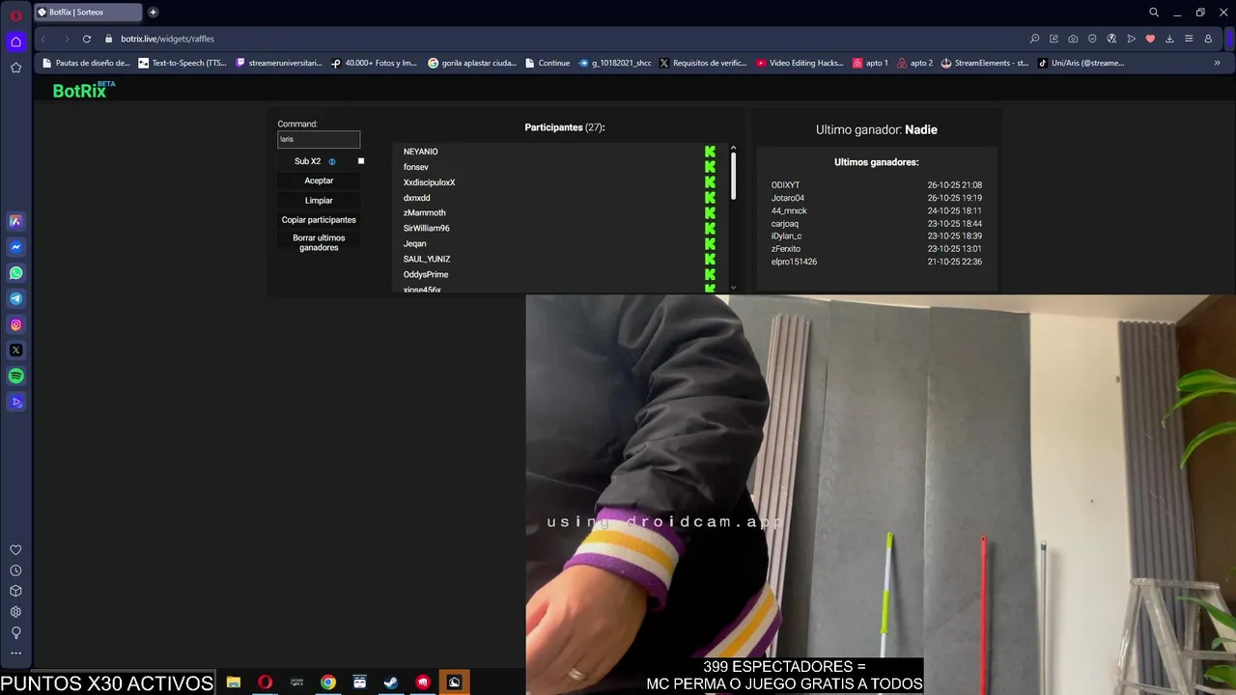
Task: Click the snapshot camera icon in address bar
Action: click(1073, 39)
